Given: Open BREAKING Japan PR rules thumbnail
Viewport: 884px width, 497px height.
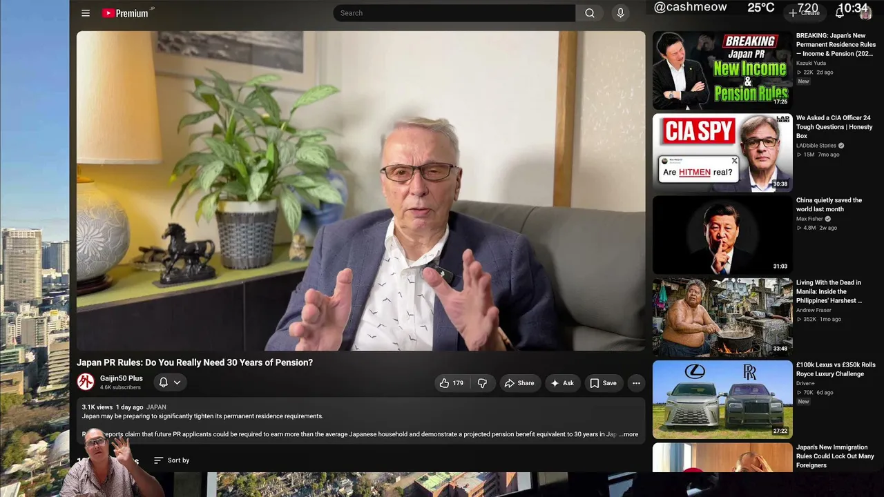Looking at the screenshot, I should tap(722, 70).
